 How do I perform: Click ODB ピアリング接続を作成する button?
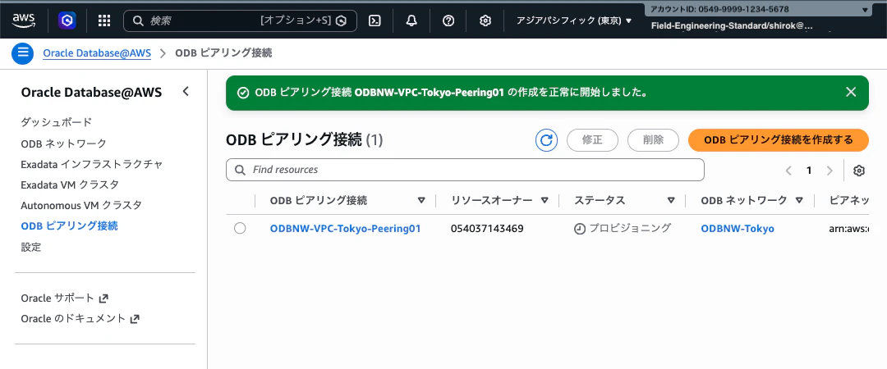pos(779,140)
